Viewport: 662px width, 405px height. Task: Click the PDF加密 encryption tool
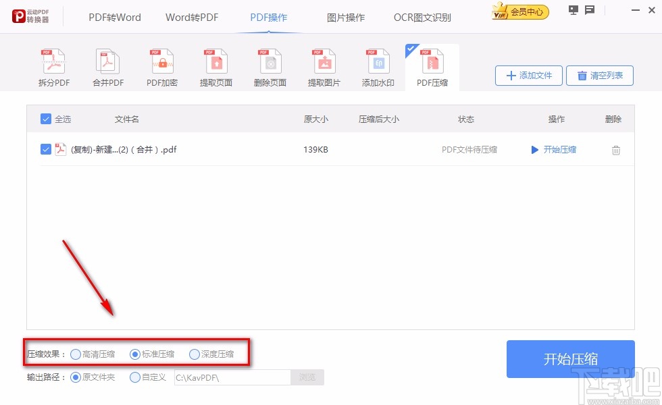click(161, 65)
